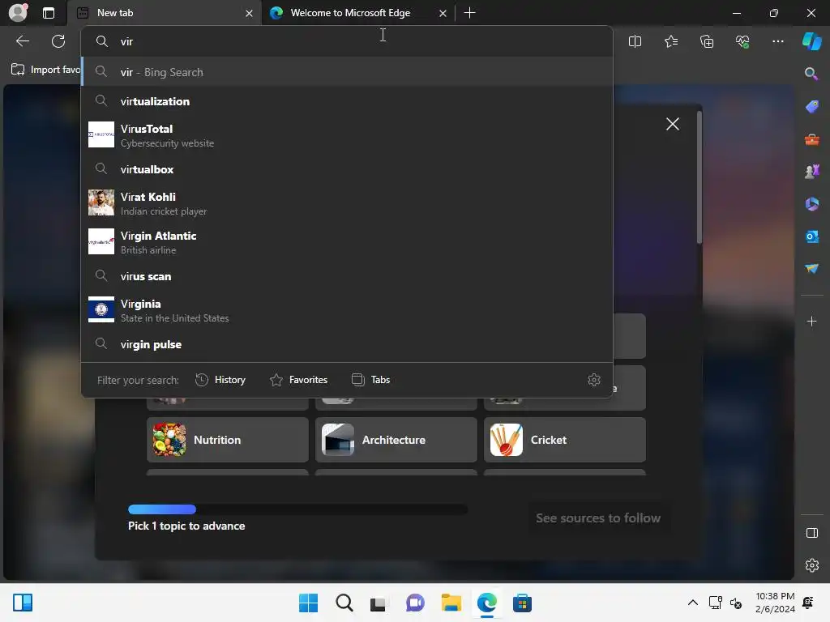Close the Welcome to Microsoft Edge tab
This screenshot has width=830, height=622.
[443, 13]
